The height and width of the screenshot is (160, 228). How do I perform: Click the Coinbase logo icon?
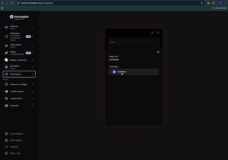pos(114,72)
